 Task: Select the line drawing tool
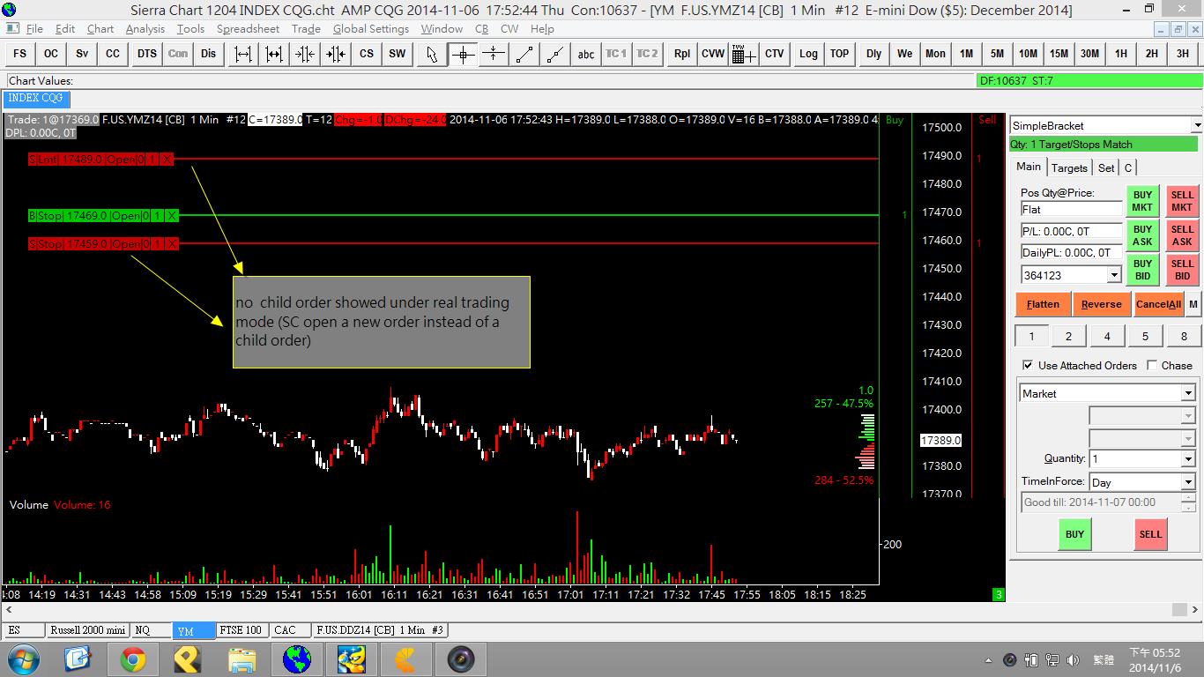point(524,54)
